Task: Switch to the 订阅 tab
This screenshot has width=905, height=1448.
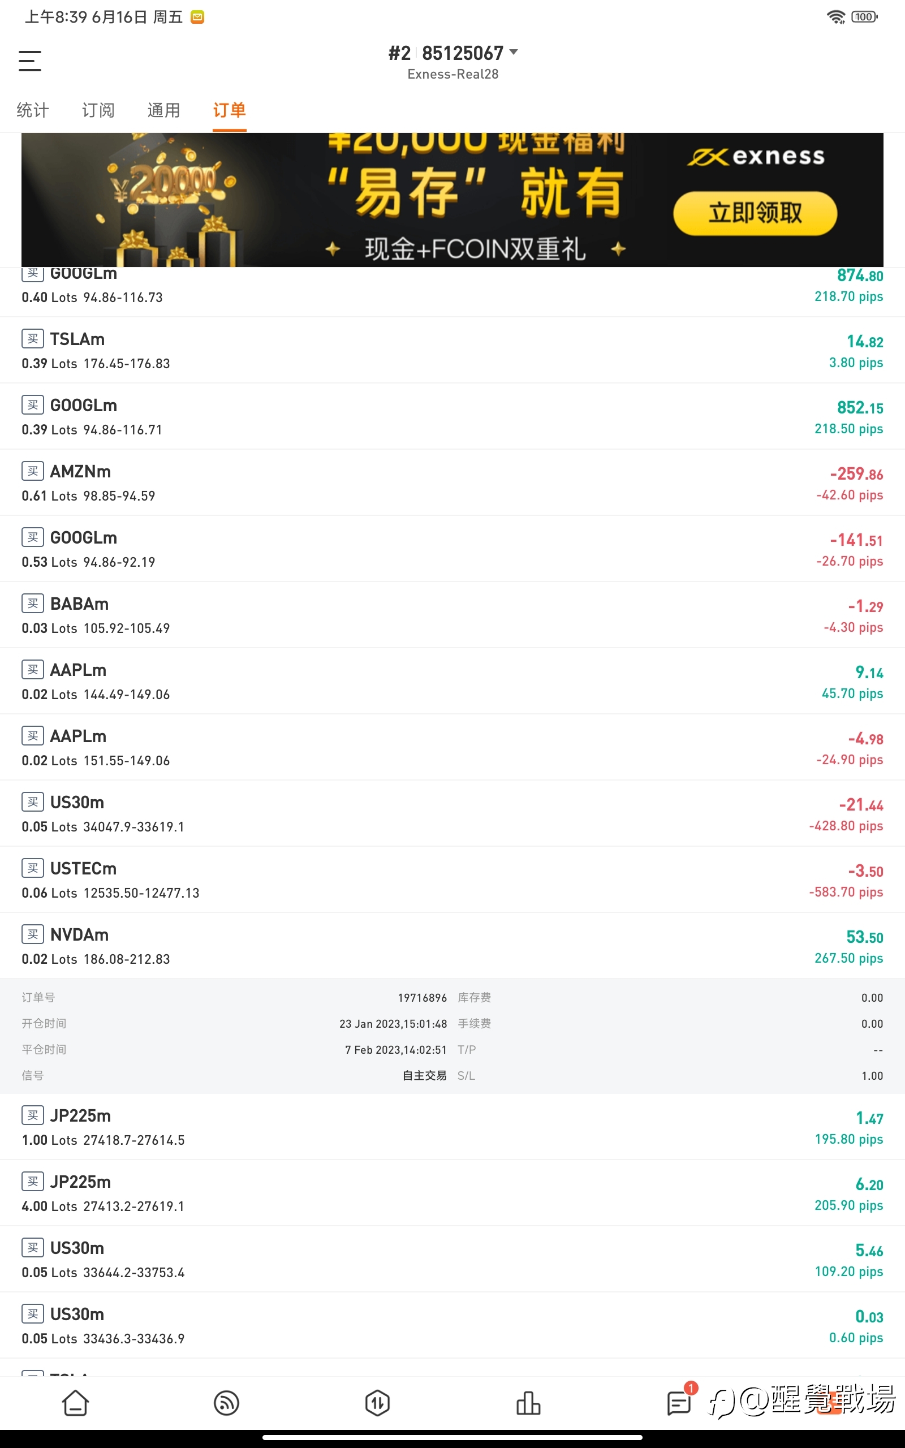Action: click(98, 110)
